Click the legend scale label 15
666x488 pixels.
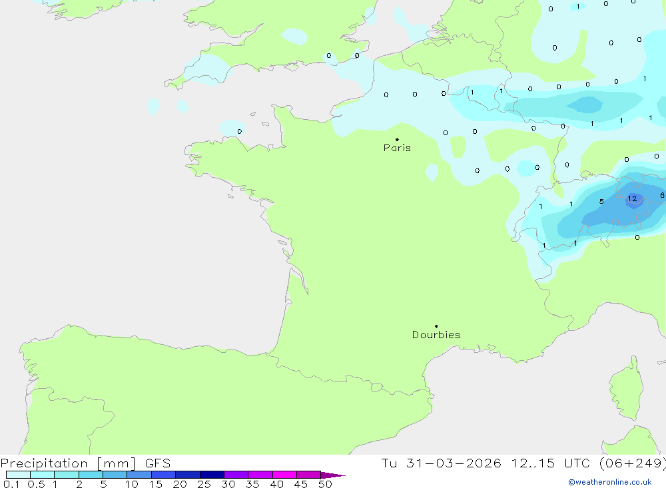156,484
